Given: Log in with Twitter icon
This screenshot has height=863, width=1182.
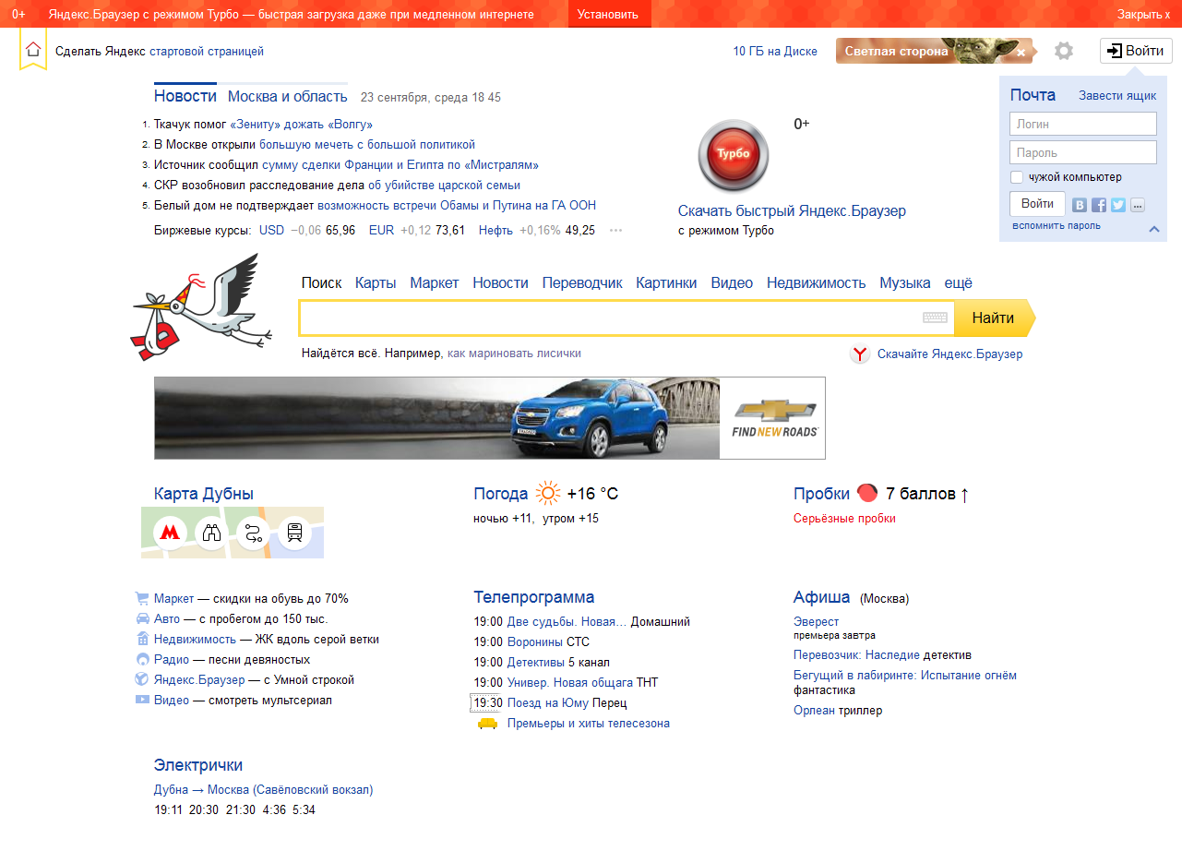Looking at the screenshot, I should click(1118, 205).
